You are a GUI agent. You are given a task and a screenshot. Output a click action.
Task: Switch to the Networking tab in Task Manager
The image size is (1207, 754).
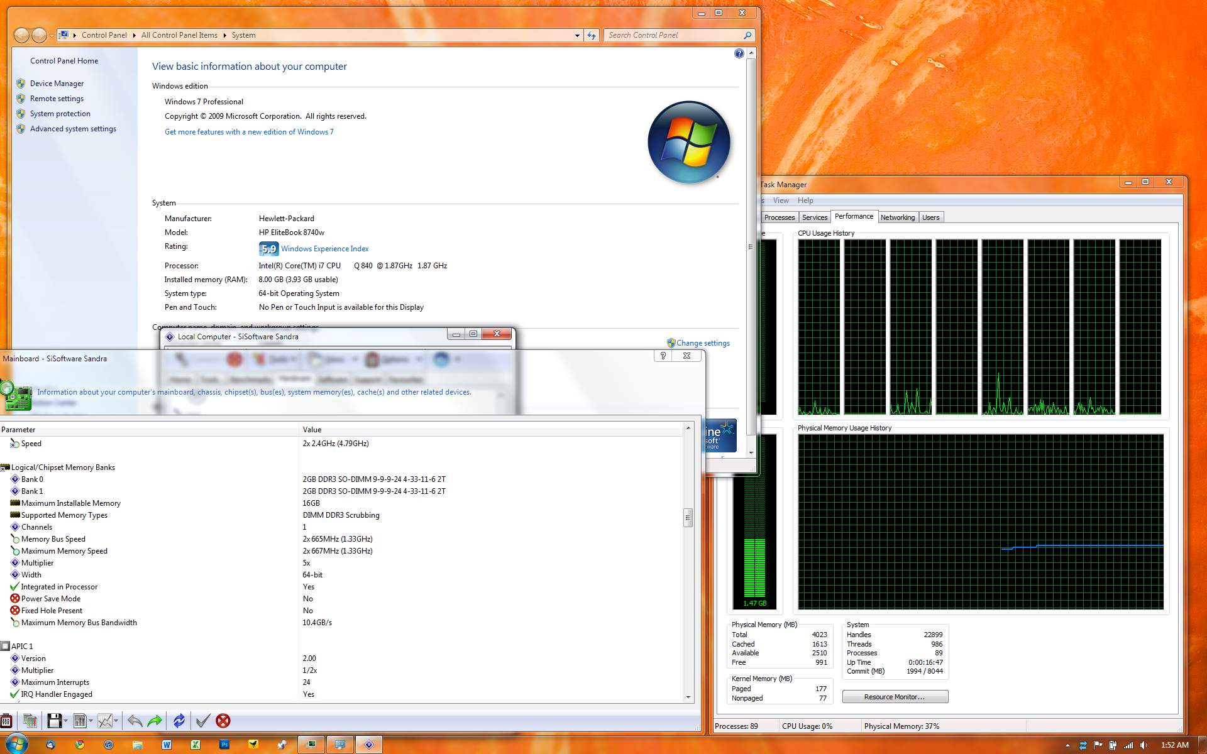(x=897, y=217)
